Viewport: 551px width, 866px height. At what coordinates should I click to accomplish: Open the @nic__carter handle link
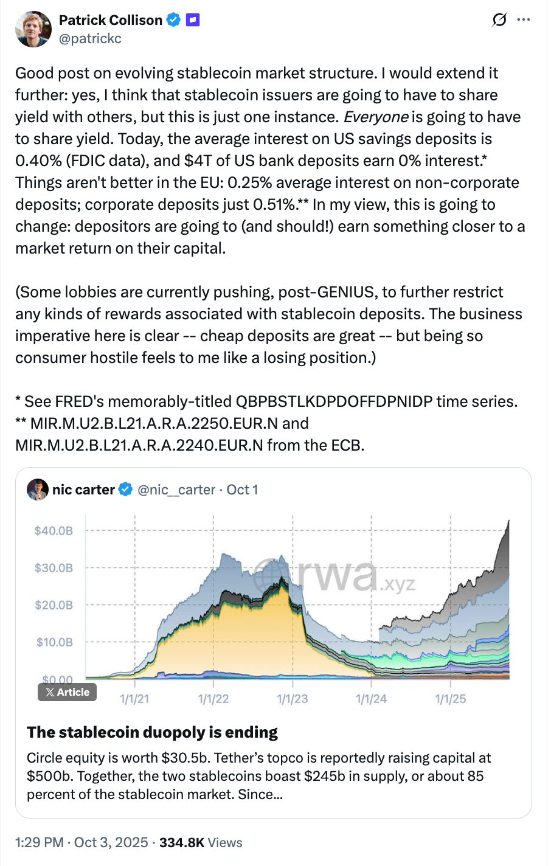coord(176,490)
